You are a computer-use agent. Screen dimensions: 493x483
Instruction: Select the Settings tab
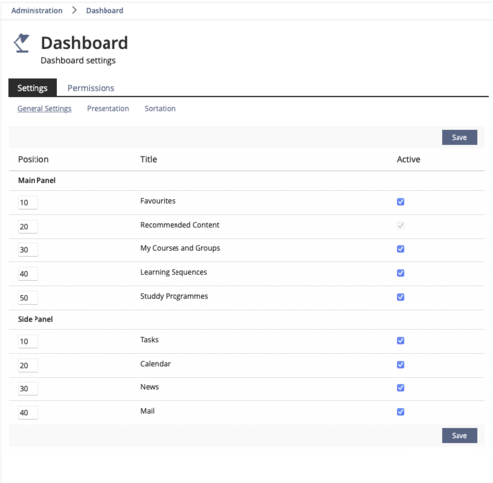point(33,88)
